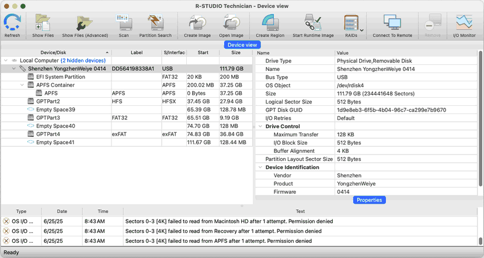Click the GPTPart4 partition icon
This screenshot has width=484, height=258.
[x=30, y=134]
